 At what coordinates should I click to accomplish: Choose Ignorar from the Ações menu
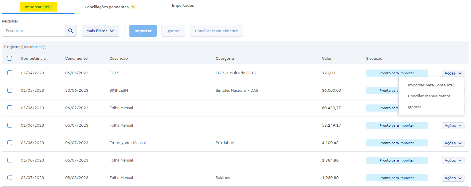coord(414,107)
